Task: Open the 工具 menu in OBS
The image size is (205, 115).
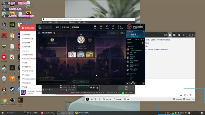Action: point(79,22)
